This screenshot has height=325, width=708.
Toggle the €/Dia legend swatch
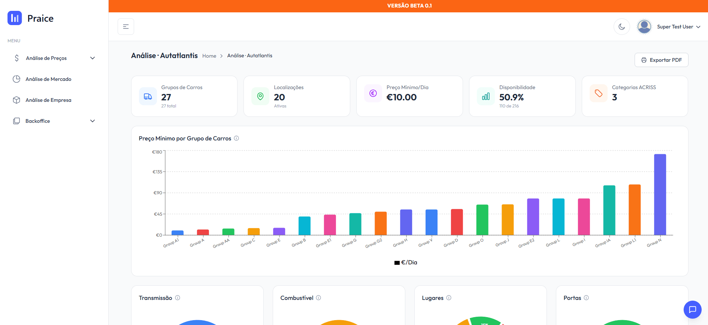[x=397, y=263]
